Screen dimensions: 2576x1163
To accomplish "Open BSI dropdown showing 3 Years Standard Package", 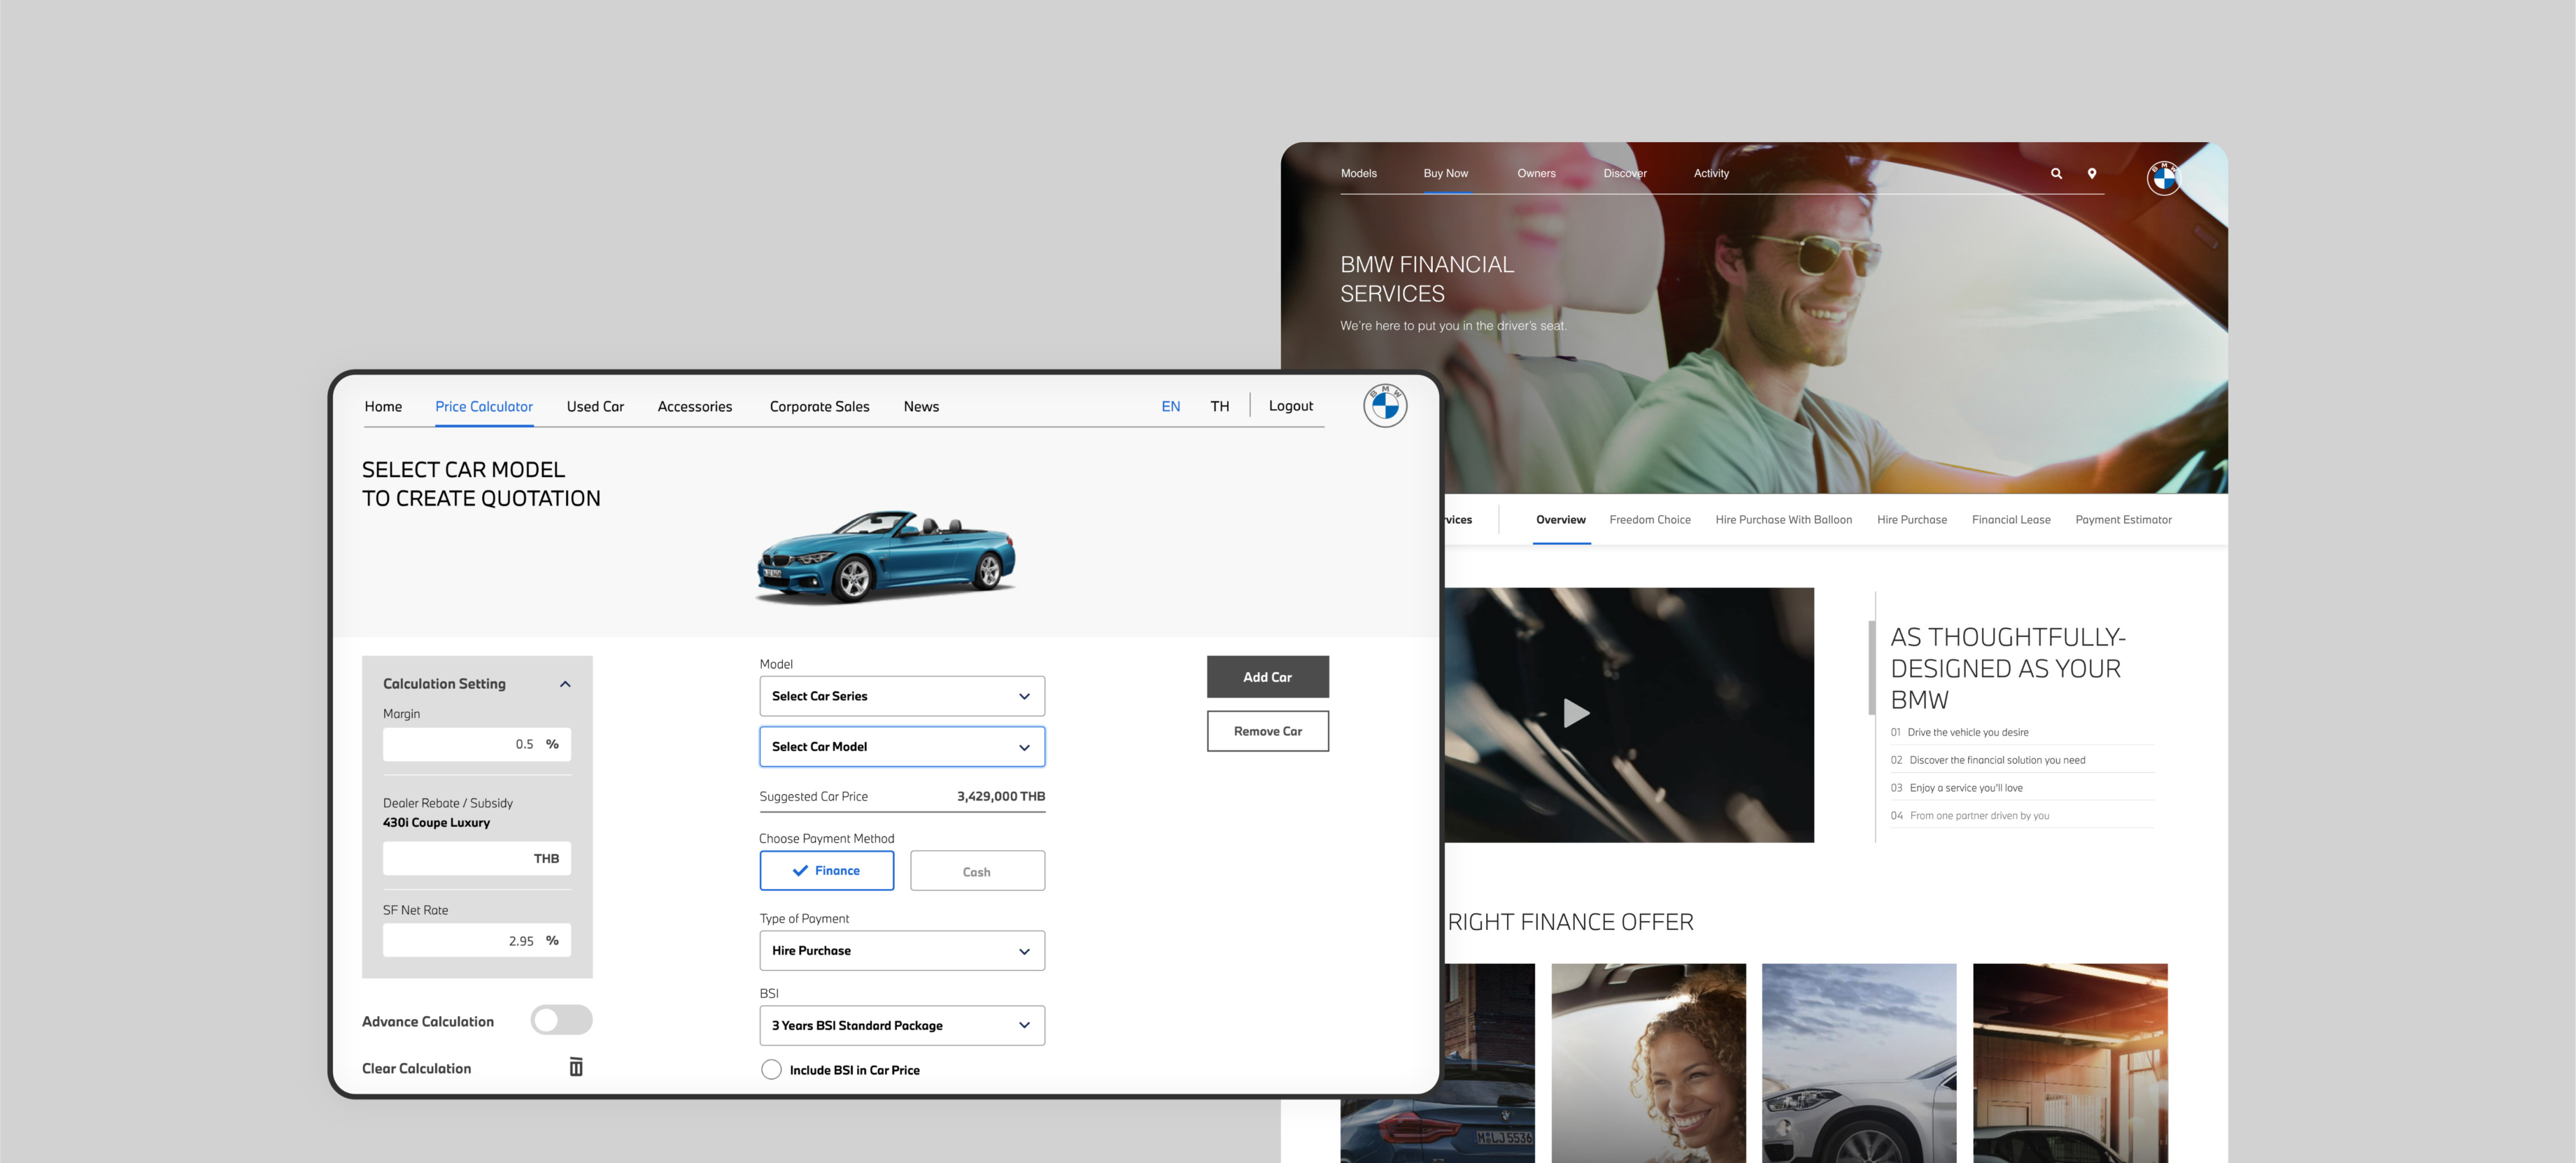I will coord(902,1026).
